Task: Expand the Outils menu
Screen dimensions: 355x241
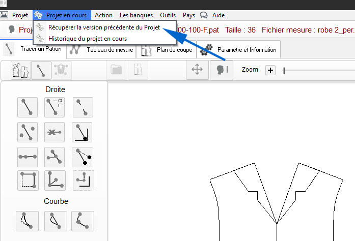Action: click(x=168, y=15)
